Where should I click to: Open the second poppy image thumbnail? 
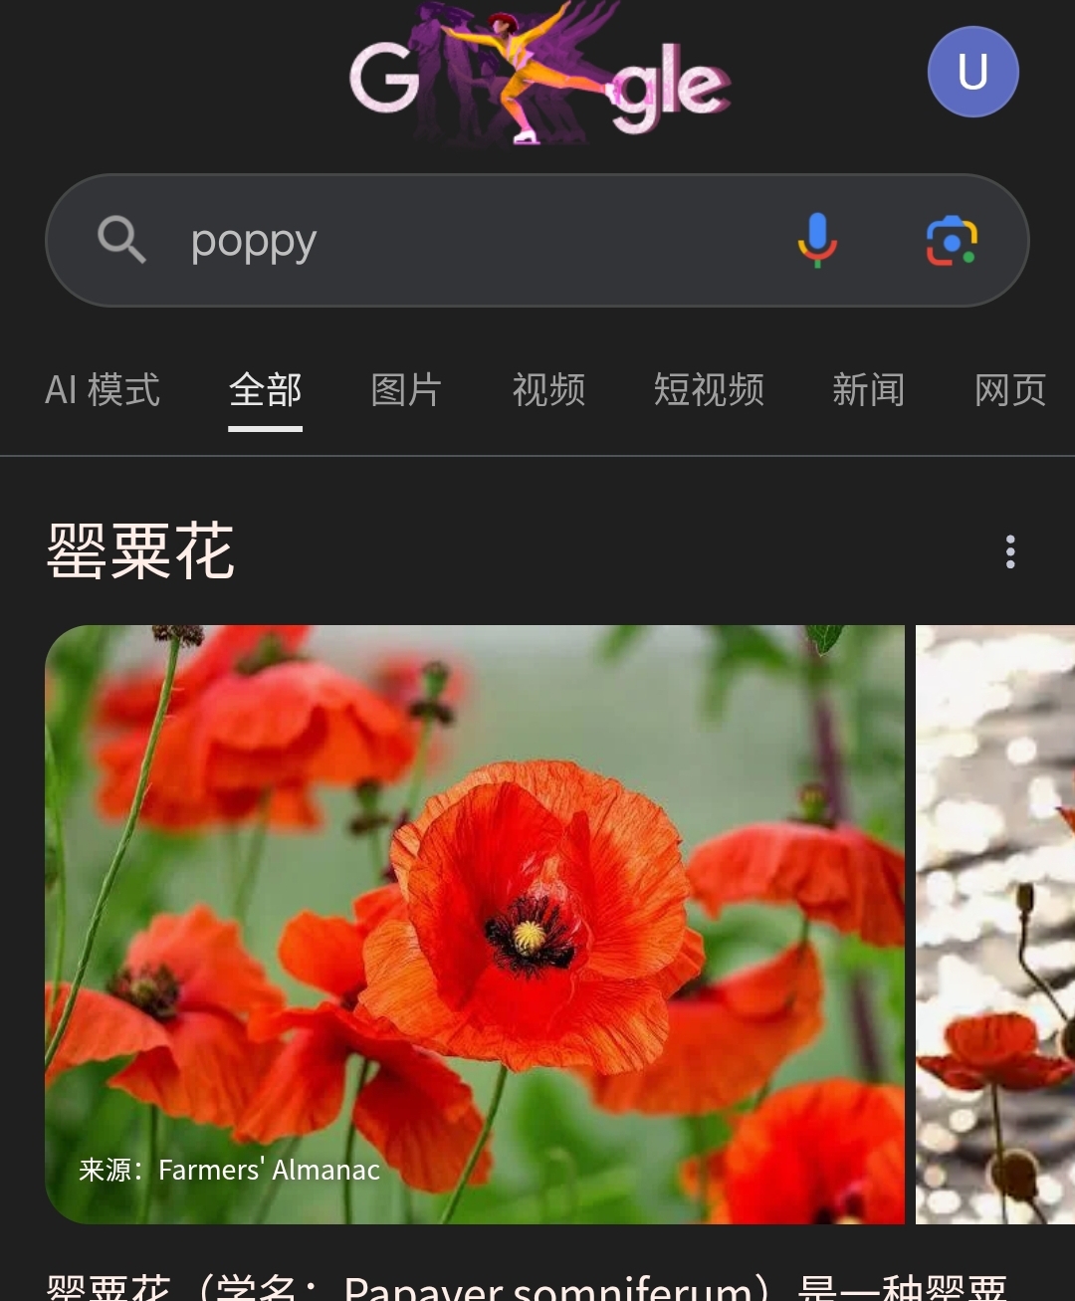pos(995,924)
